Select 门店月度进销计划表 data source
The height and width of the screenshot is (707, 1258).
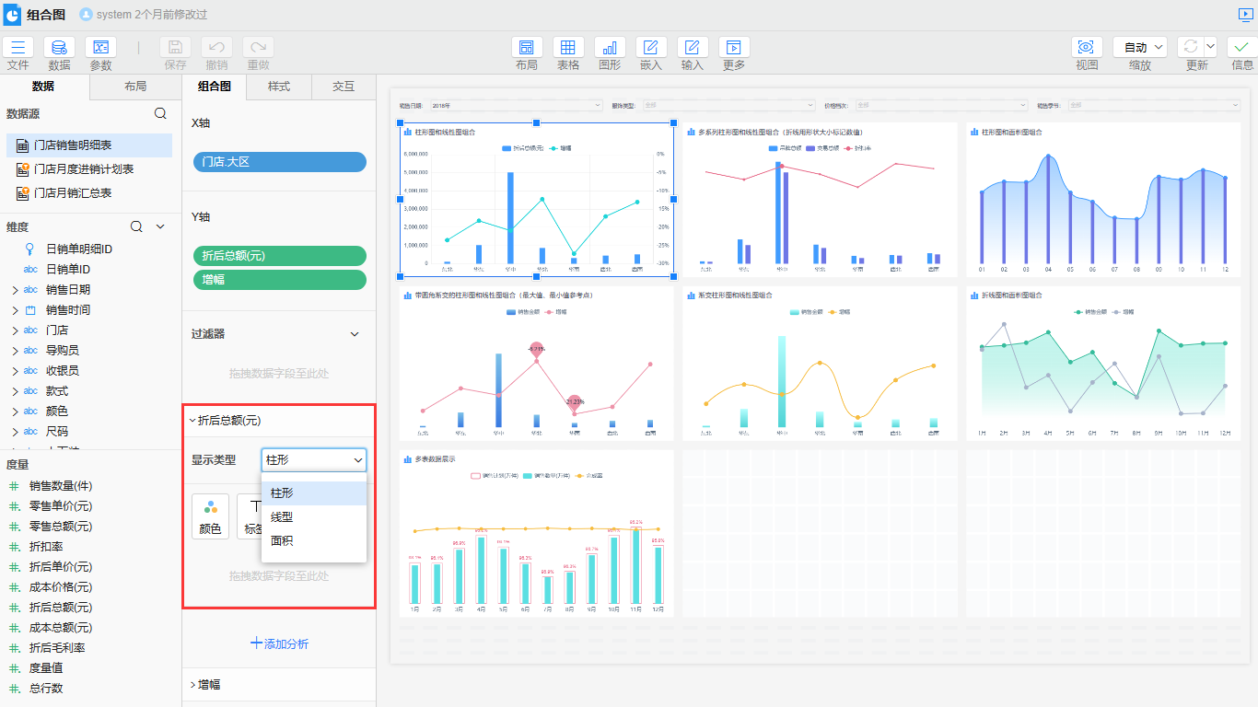click(x=84, y=169)
